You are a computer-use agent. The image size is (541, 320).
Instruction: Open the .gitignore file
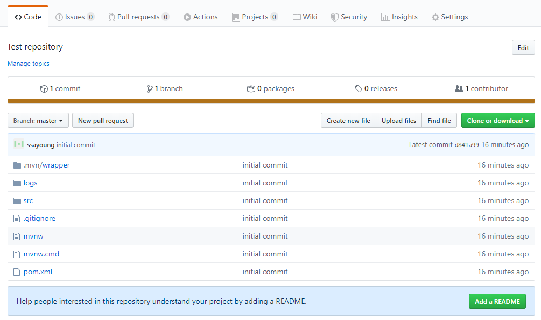(x=39, y=219)
